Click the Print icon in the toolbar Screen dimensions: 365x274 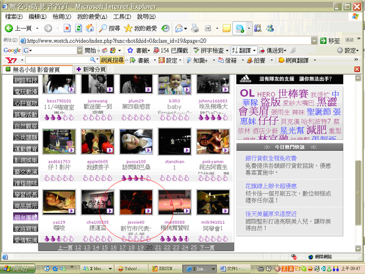(194, 28)
